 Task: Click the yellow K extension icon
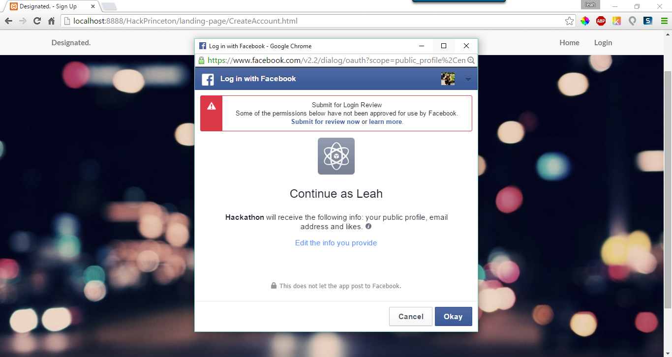coord(616,21)
